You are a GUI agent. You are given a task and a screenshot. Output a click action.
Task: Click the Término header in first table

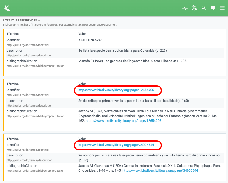pos(13,34)
